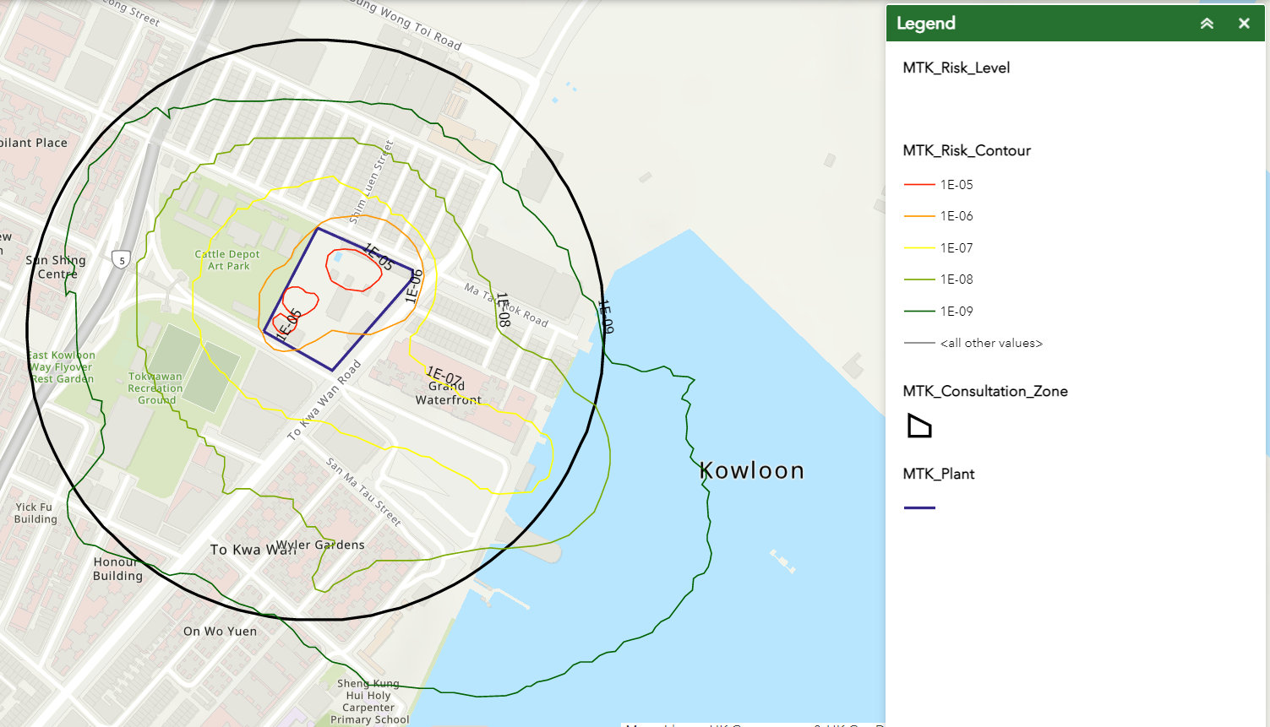The height and width of the screenshot is (727, 1270).
Task: Select the dark green 1E-09 legend line
Action: [x=919, y=312]
